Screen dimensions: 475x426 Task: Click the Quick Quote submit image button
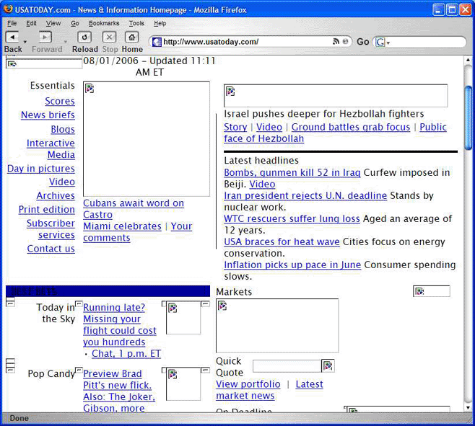[328, 366]
